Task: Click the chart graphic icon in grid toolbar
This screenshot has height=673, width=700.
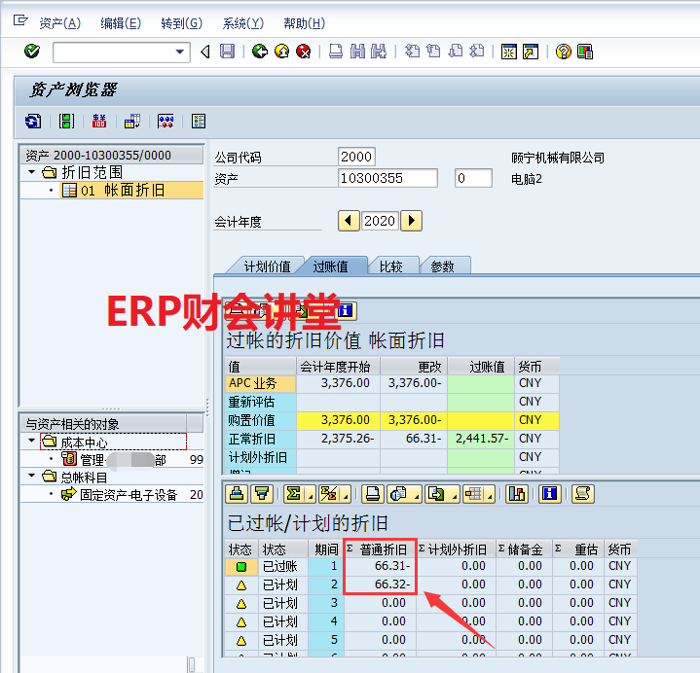Action: click(x=517, y=493)
